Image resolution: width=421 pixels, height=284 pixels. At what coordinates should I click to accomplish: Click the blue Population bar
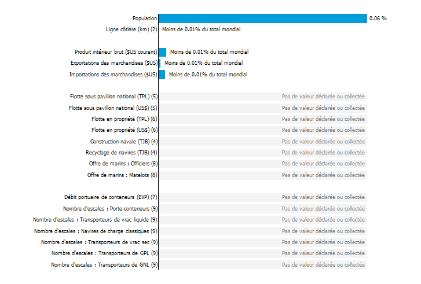pyautogui.click(x=263, y=19)
